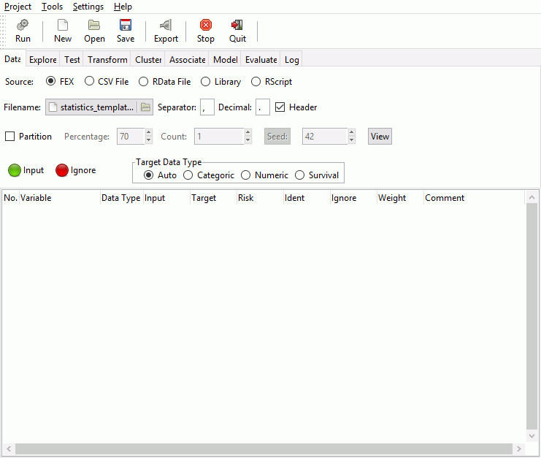Select CSV File as the source
The width and height of the screenshot is (541, 458).
(x=89, y=81)
